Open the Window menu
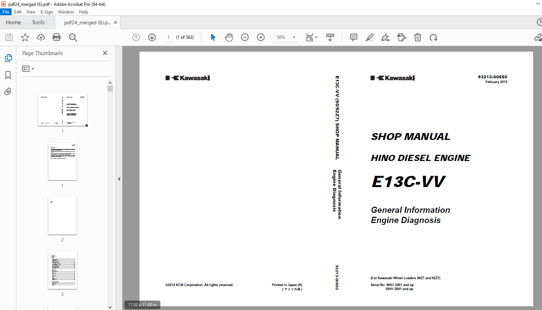 click(x=66, y=12)
